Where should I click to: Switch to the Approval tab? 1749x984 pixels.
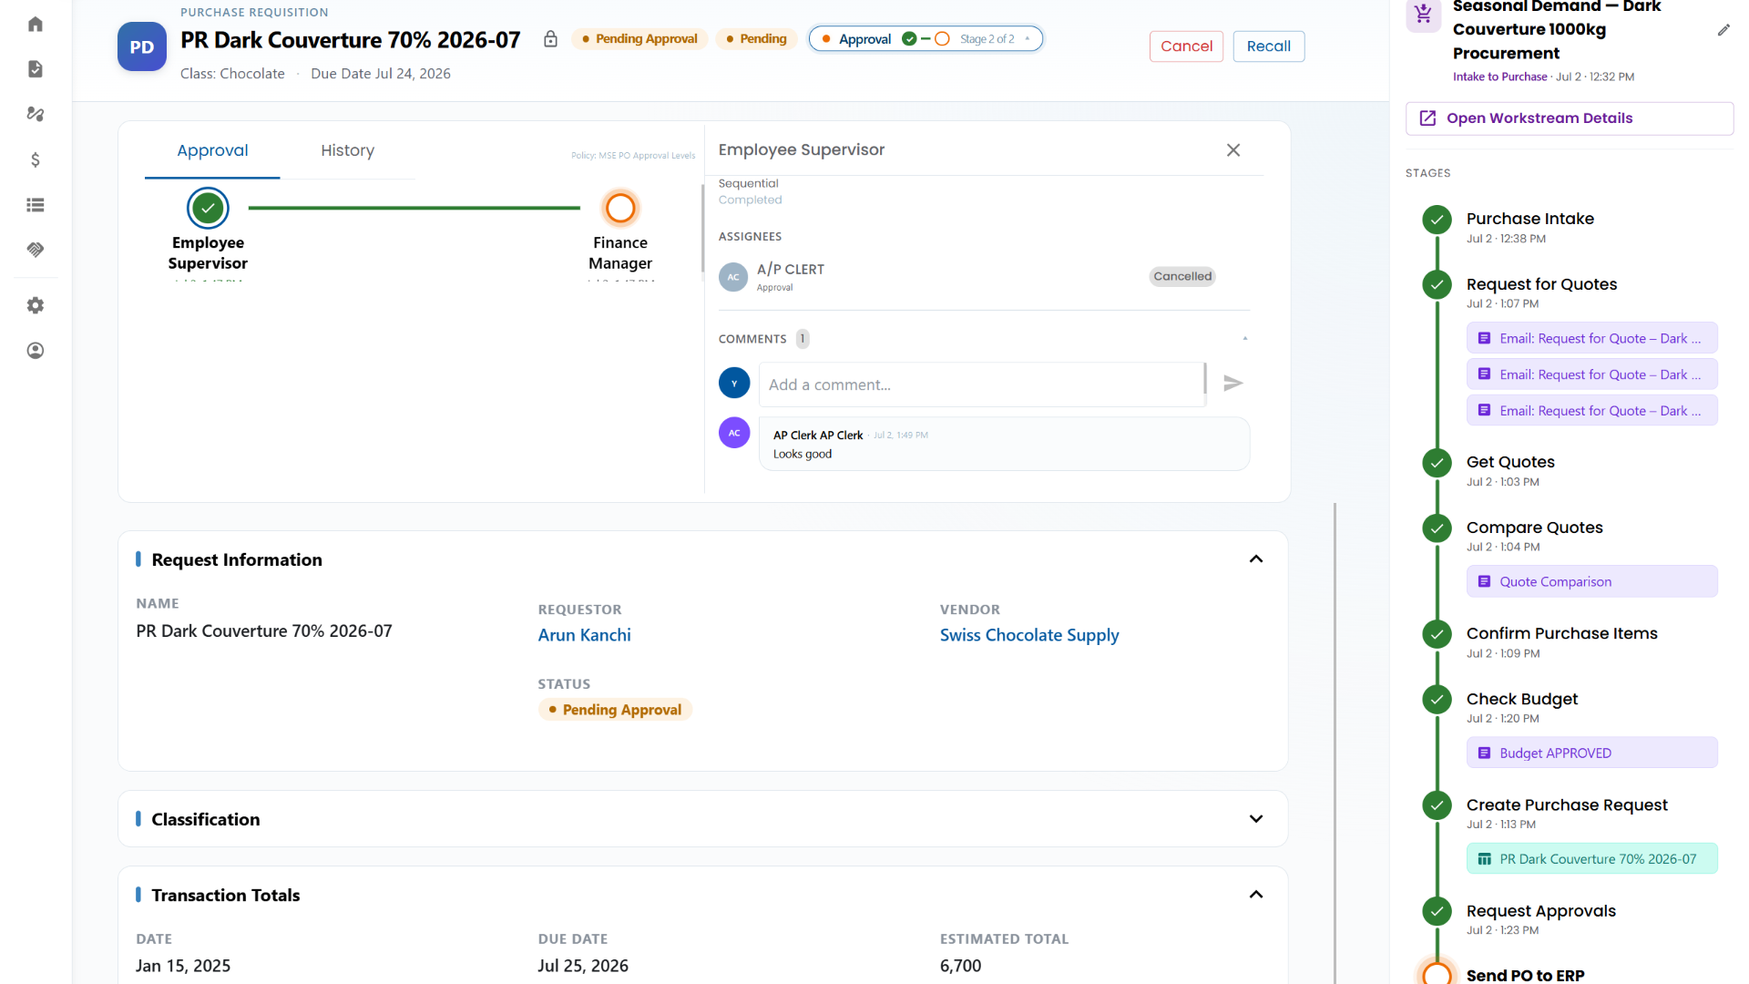(212, 150)
